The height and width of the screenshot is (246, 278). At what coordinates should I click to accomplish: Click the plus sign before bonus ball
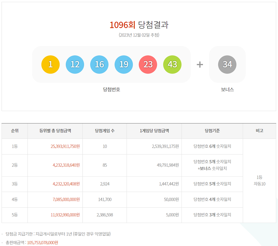200,64
